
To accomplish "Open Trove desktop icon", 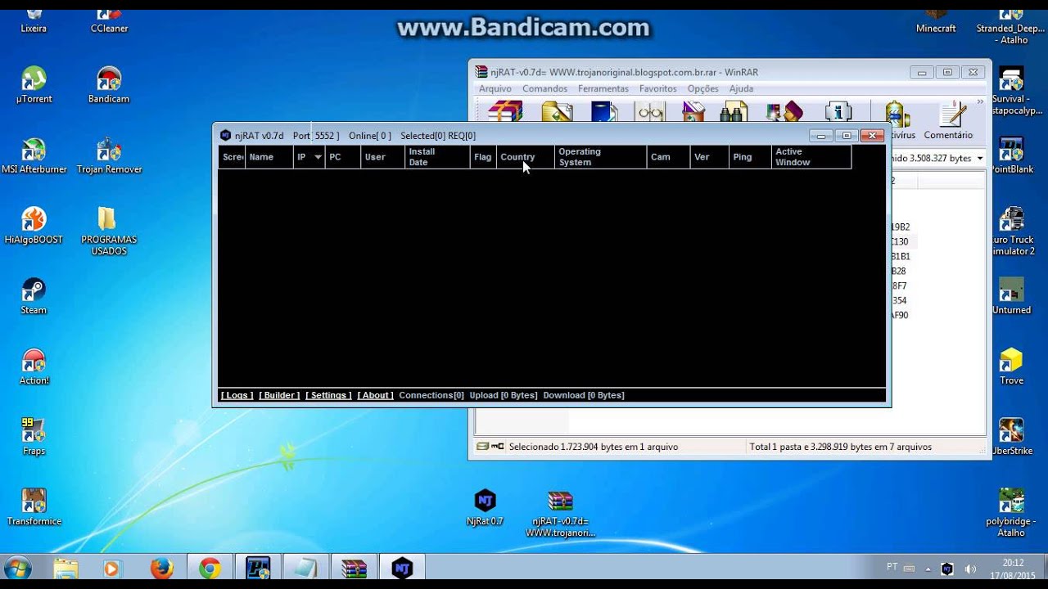I will tap(1011, 366).
